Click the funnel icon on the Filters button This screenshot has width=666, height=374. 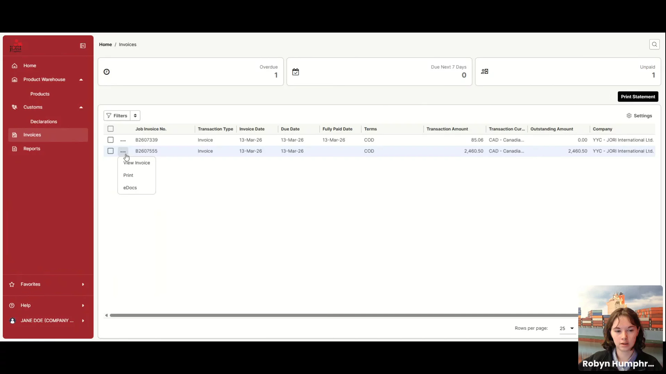[x=109, y=116]
